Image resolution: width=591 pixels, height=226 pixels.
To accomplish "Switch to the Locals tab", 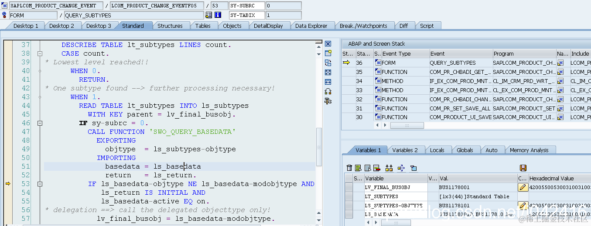I will (x=437, y=150).
